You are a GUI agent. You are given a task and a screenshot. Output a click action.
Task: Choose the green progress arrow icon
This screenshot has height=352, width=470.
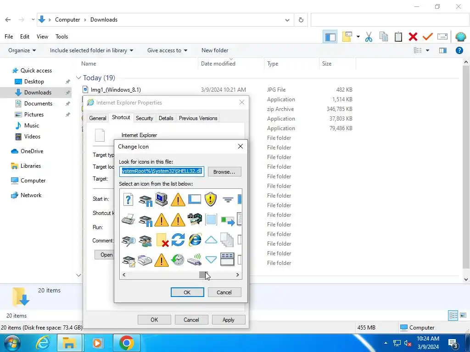pyautogui.click(x=228, y=221)
